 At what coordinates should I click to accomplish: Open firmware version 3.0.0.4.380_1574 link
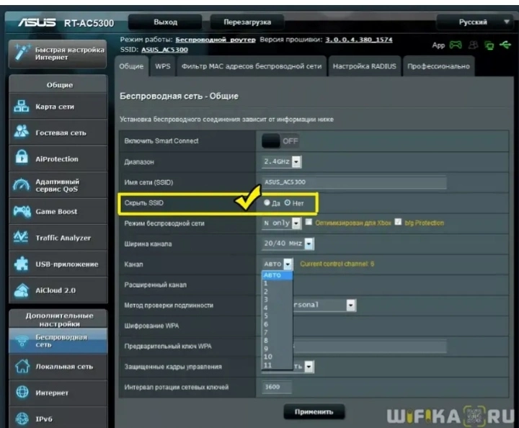[x=359, y=40]
